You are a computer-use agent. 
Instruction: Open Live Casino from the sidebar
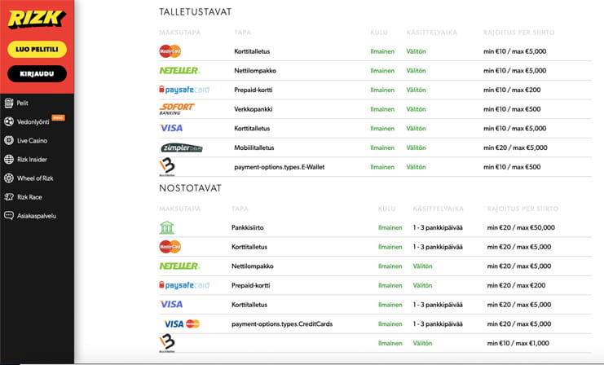click(x=32, y=140)
